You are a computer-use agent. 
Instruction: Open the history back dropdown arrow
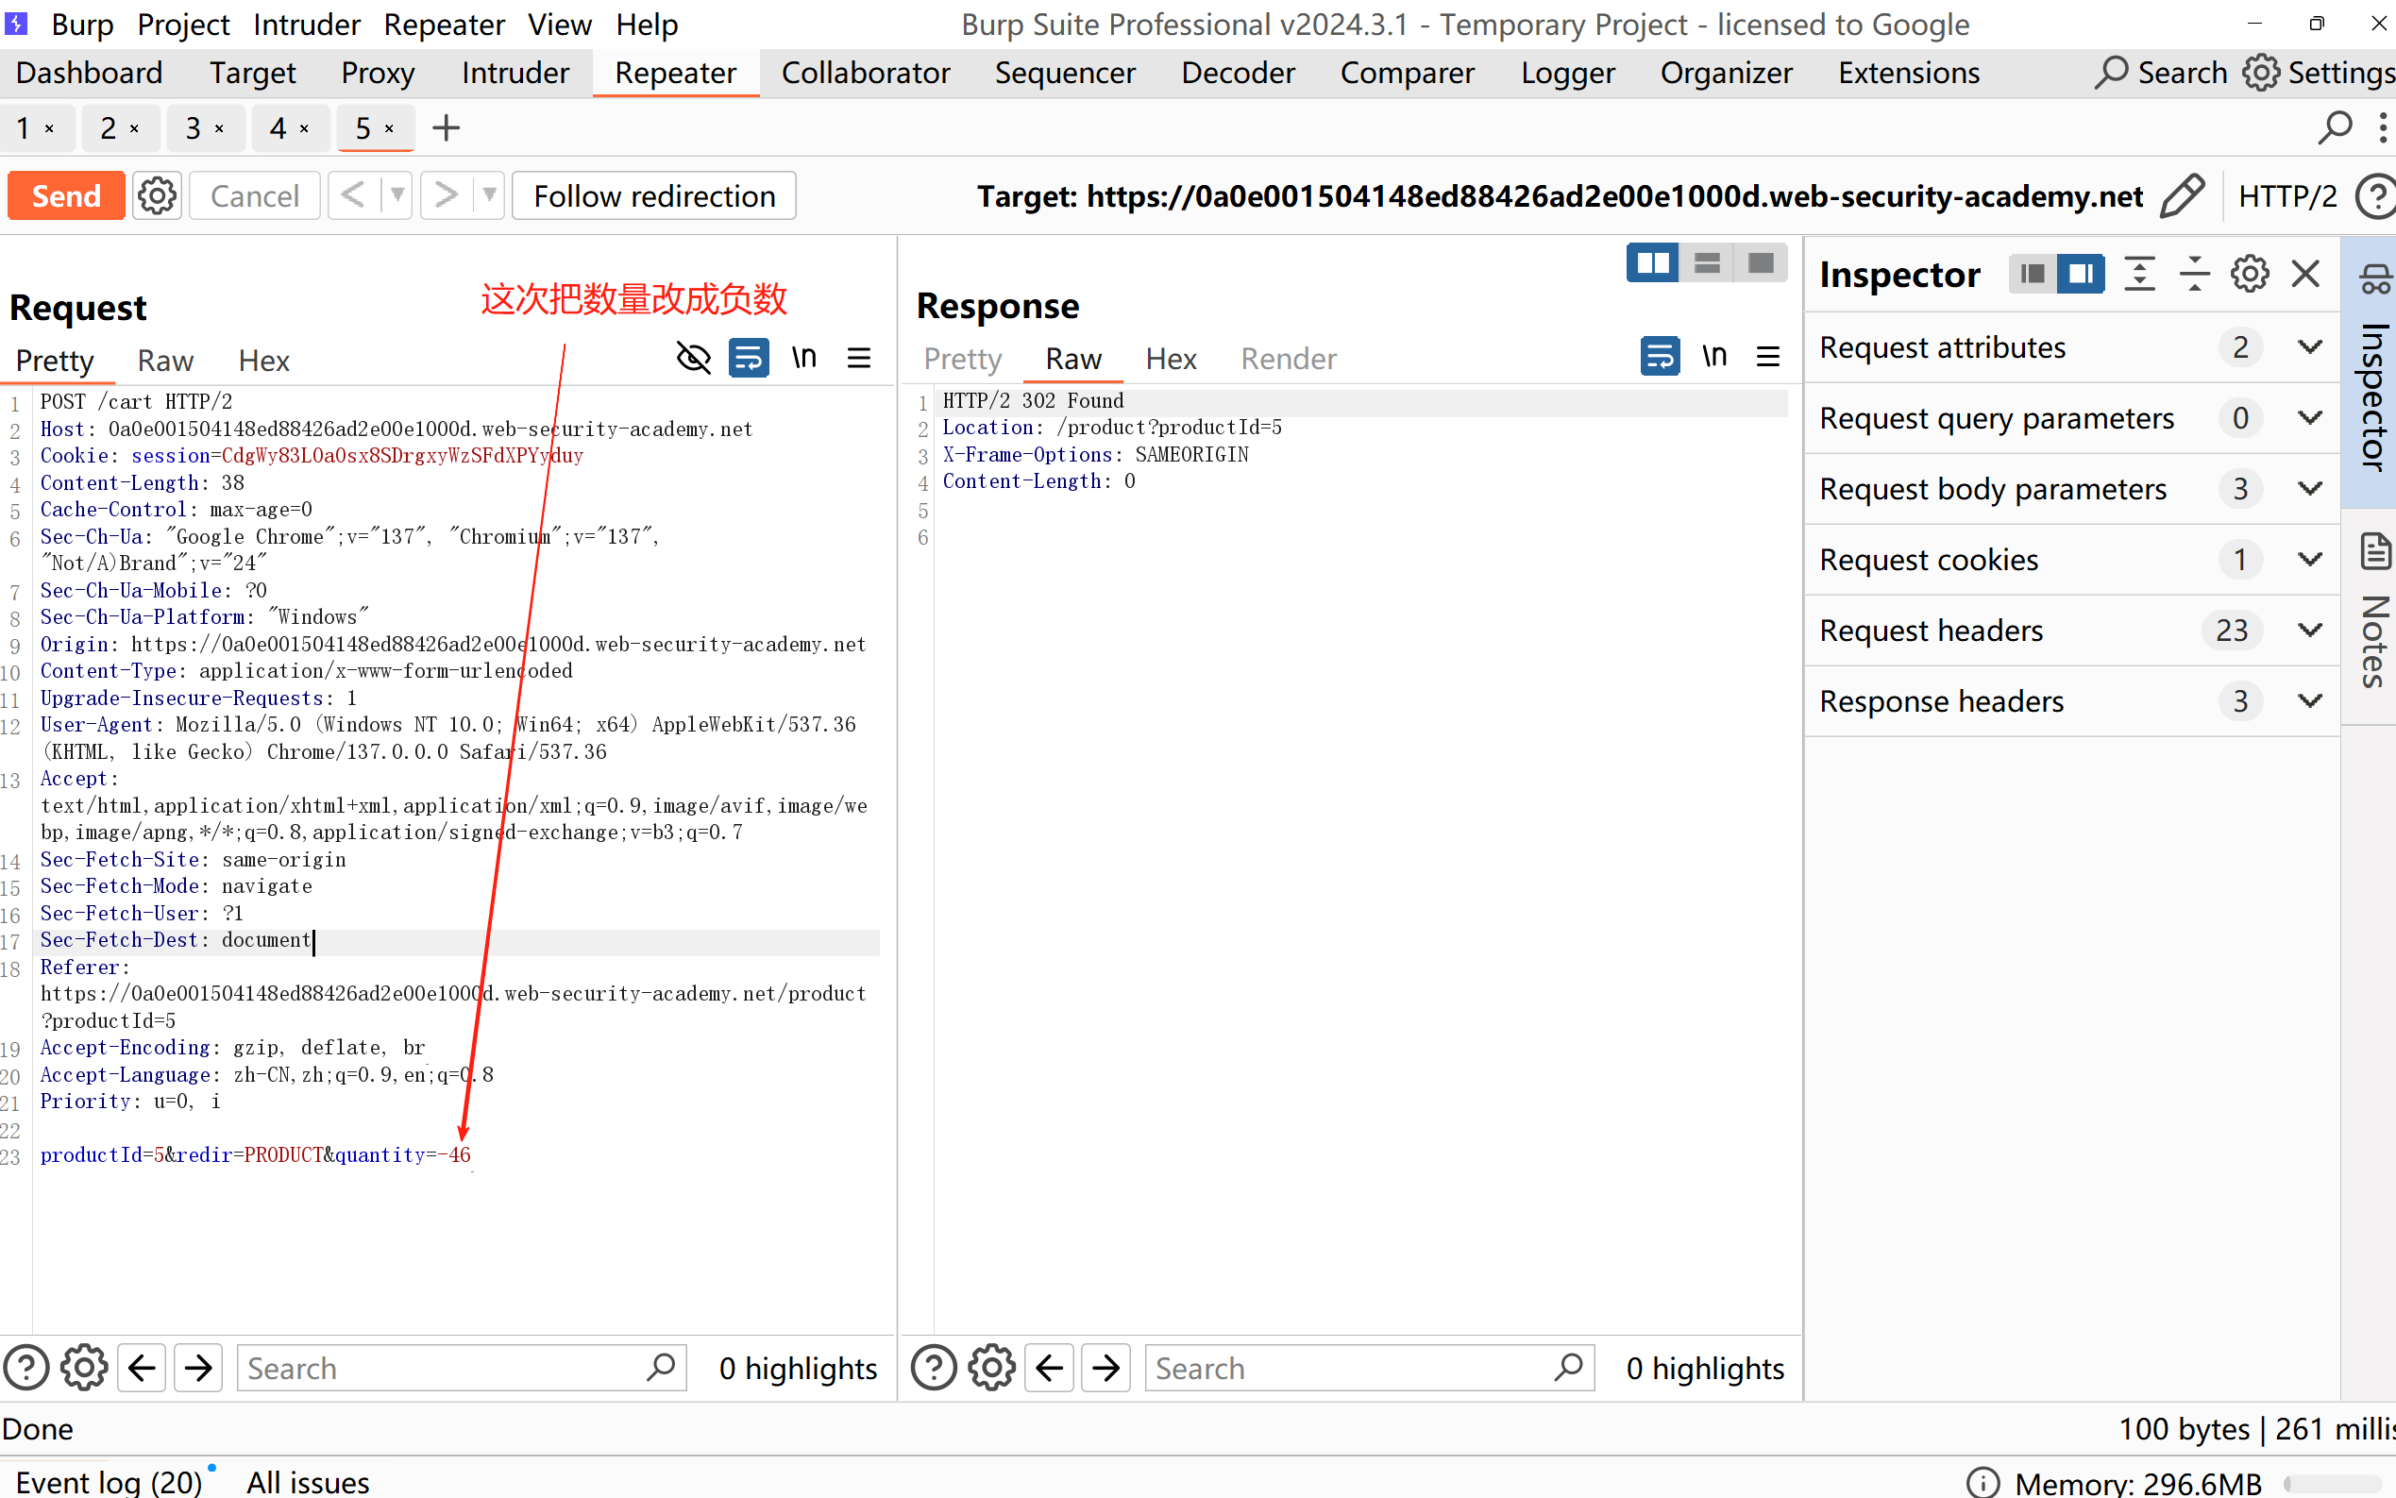click(x=397, y=195)
